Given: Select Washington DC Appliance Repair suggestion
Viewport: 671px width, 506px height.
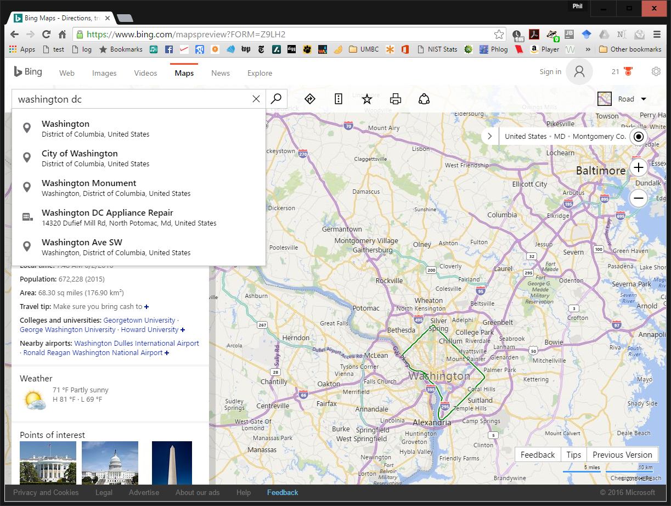Looking at the screenshot, I should (x=139, y=217).
